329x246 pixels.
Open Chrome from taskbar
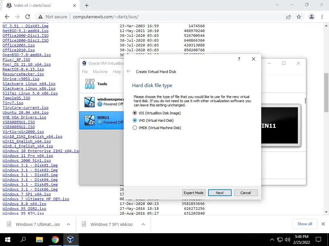pyautogui.click(x=55, y=240)
